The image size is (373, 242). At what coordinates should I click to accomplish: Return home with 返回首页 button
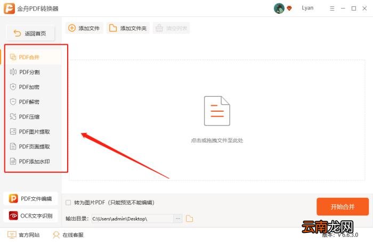coord(30,34)
